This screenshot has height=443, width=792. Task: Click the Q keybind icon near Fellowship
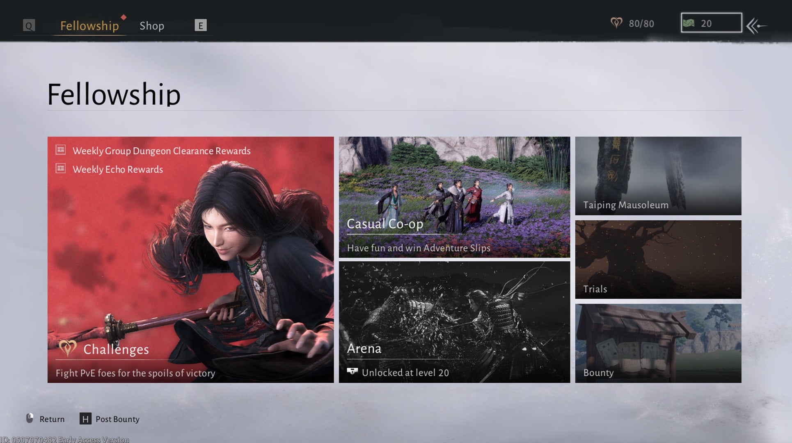pos(28,25)
